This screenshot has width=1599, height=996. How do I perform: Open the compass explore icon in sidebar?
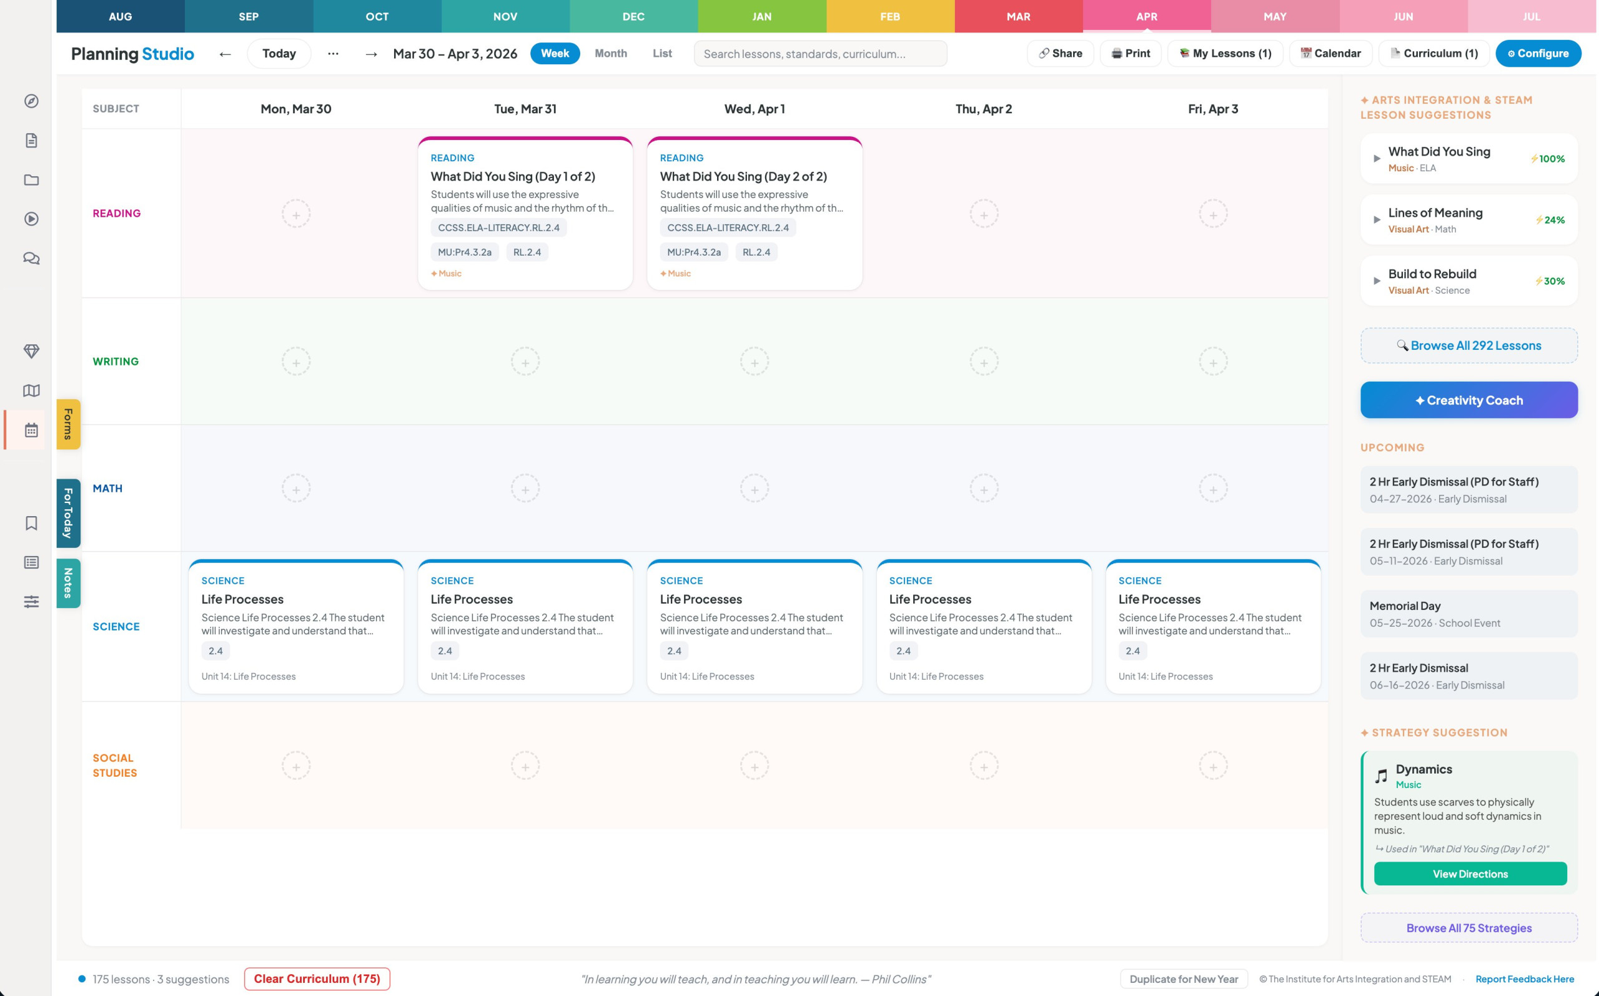tap(31, 101)
